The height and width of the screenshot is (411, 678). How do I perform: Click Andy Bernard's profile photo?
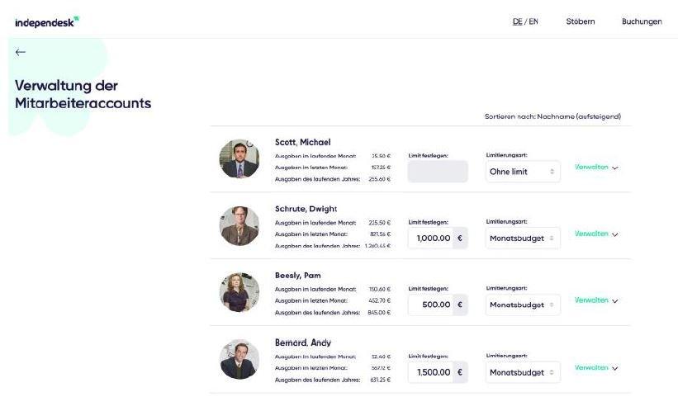239,359
